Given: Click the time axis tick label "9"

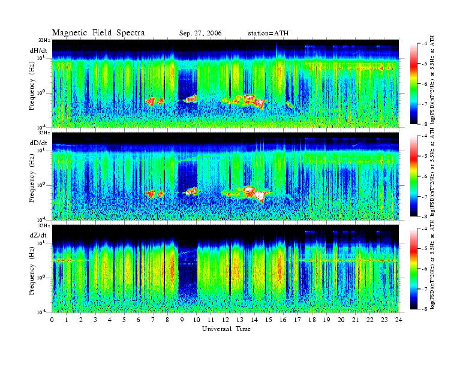Looking at the screenshot, I should click(x=182, y=320).
